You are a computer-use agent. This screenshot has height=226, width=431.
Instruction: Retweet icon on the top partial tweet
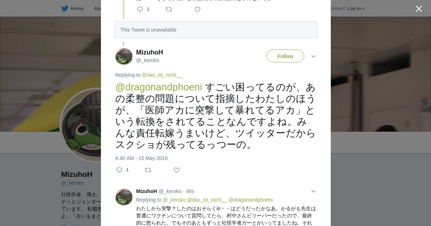point(169,9)
